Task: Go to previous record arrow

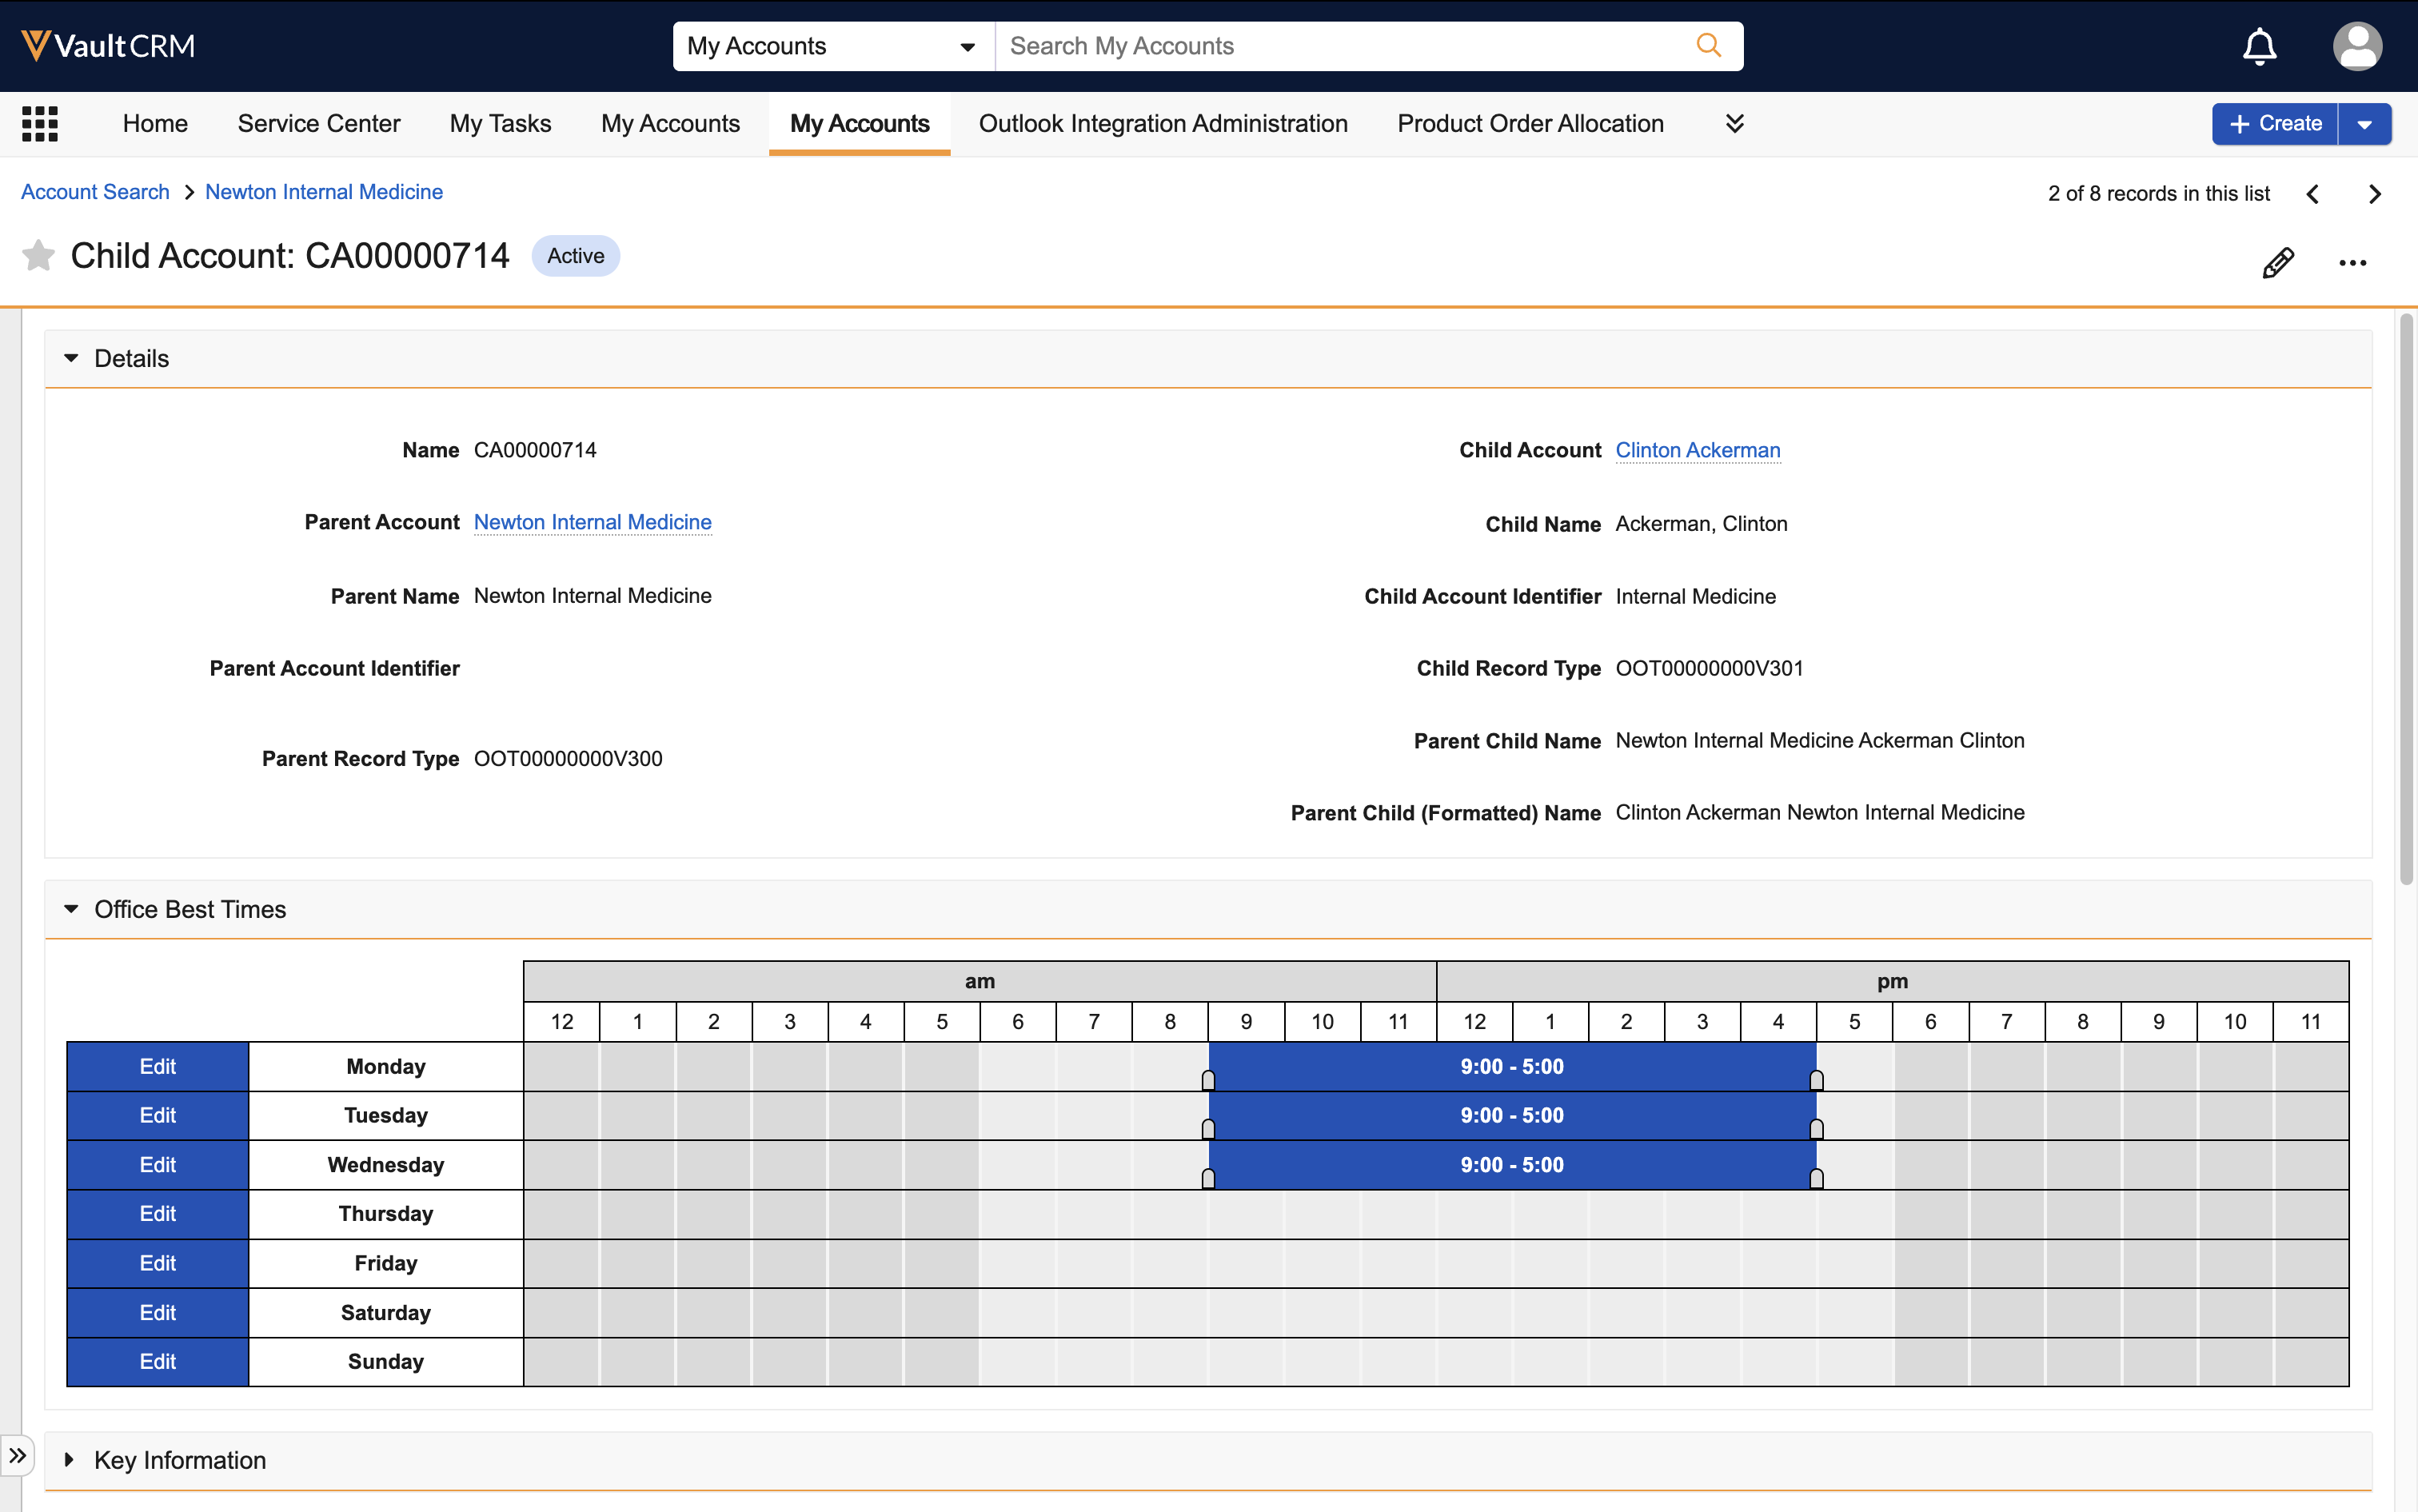Action: [x=2313, y=194]
